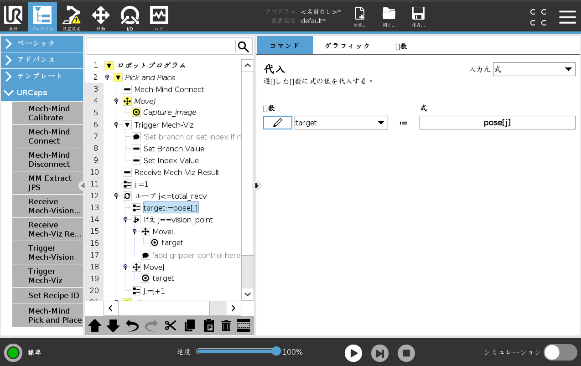The image size is (581, 366).
Task: Click the speed slider handle
Action: pyautogui.click(x=276, y=351)
